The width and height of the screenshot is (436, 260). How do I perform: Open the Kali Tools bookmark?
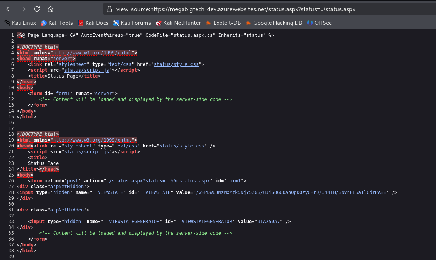click(x=57, y=23)
